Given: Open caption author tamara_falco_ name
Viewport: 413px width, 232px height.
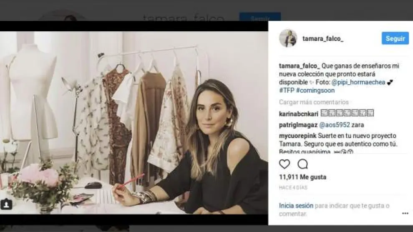Looking at the screenshot, I should 299,66.
